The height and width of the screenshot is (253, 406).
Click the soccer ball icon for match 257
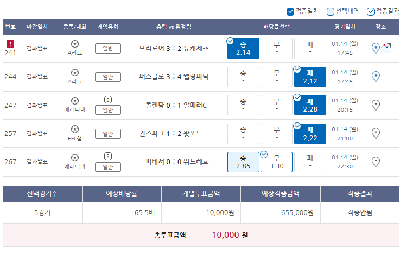[x=75, y=129]
